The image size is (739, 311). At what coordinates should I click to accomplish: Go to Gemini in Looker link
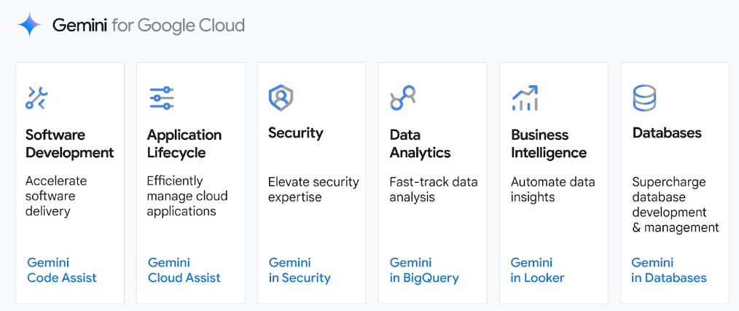[x=537, y=270]
